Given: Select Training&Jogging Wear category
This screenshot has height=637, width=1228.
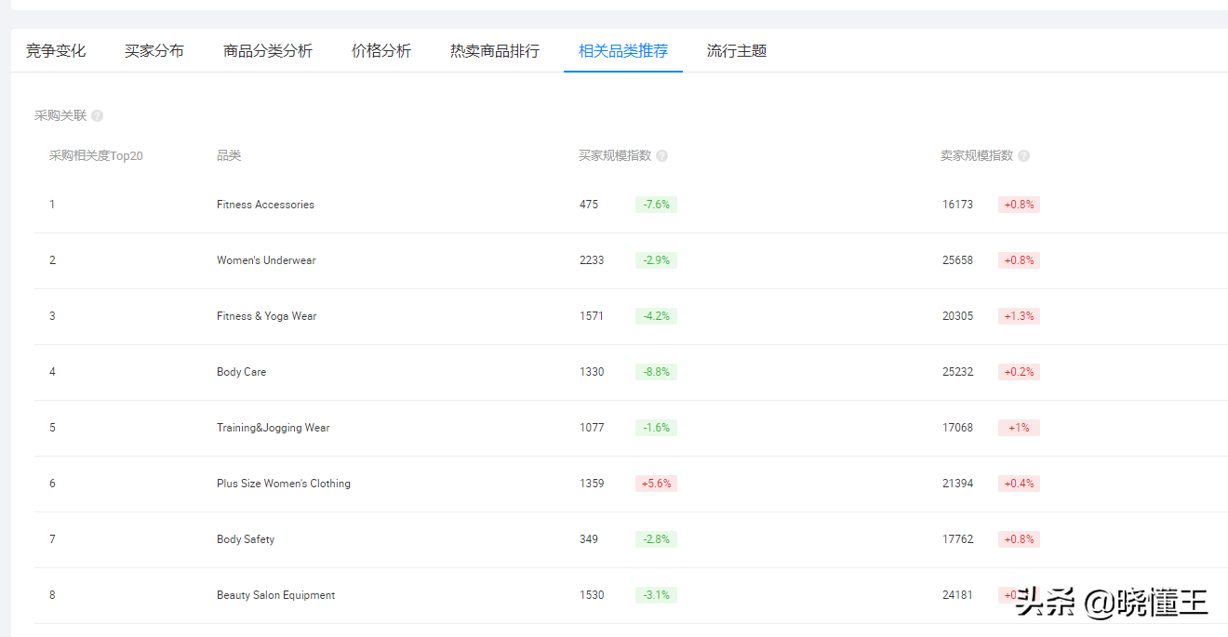Looking at the screenshot, I should click(274, 428).
